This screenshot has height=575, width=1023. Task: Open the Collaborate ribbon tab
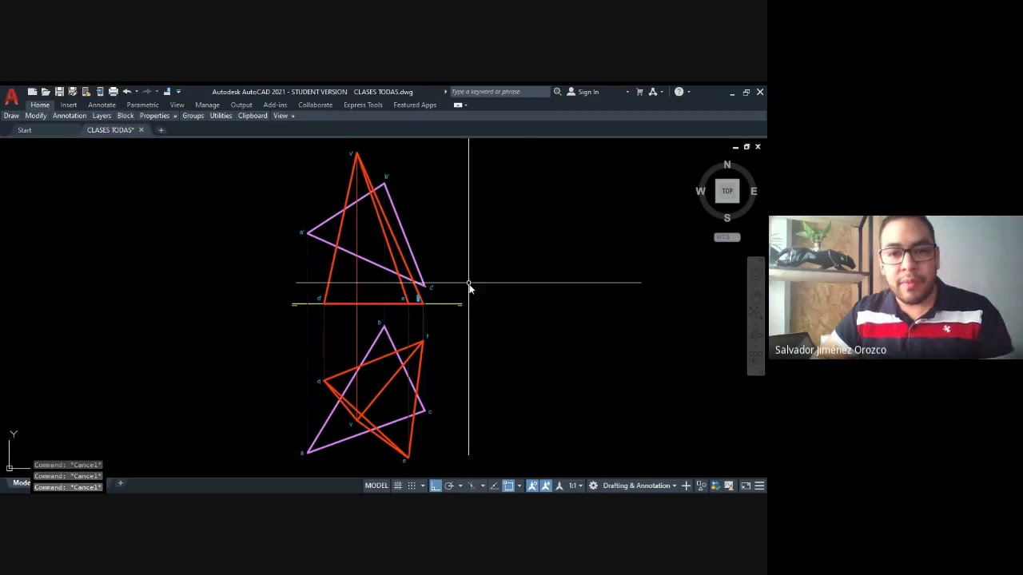coord(315,105)
